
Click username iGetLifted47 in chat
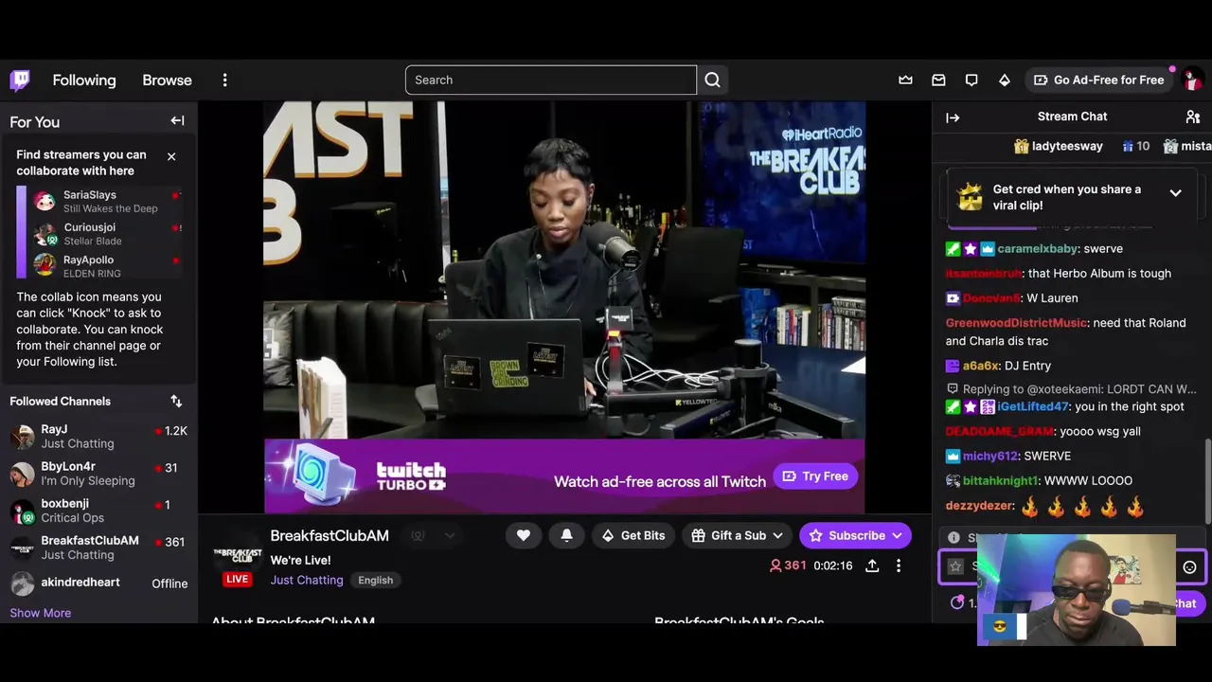tap(1032, 406)
